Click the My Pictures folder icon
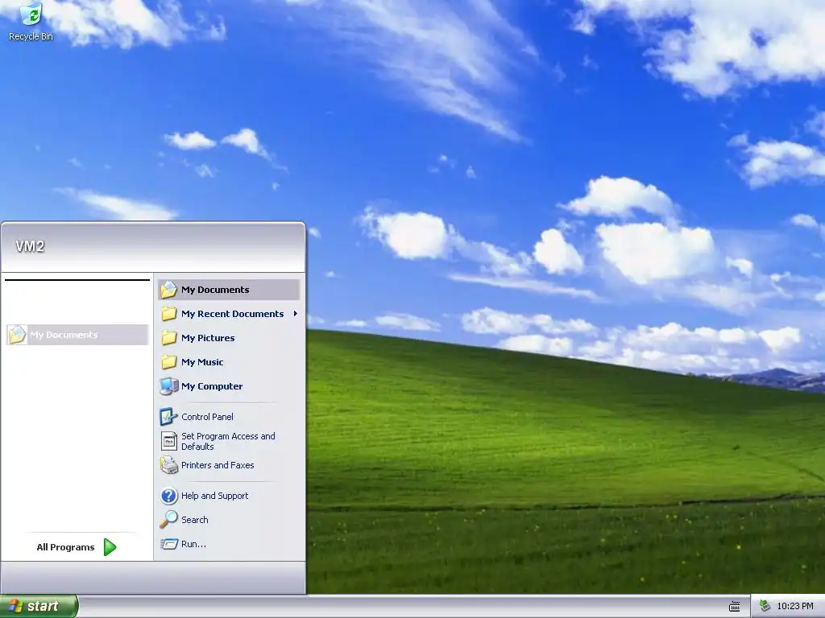The width and height of the screenshot is (825, 618). [x=168, y=338]
